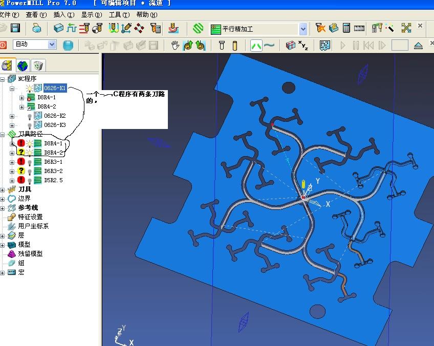
Task: Click the simulation rewind button
Action: 368,46
